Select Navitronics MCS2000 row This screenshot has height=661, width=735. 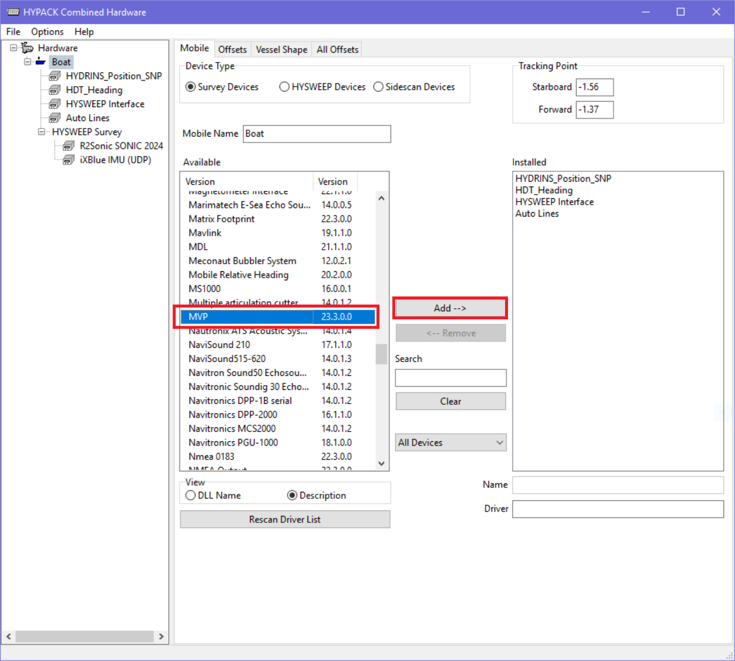tap(278, 429)
